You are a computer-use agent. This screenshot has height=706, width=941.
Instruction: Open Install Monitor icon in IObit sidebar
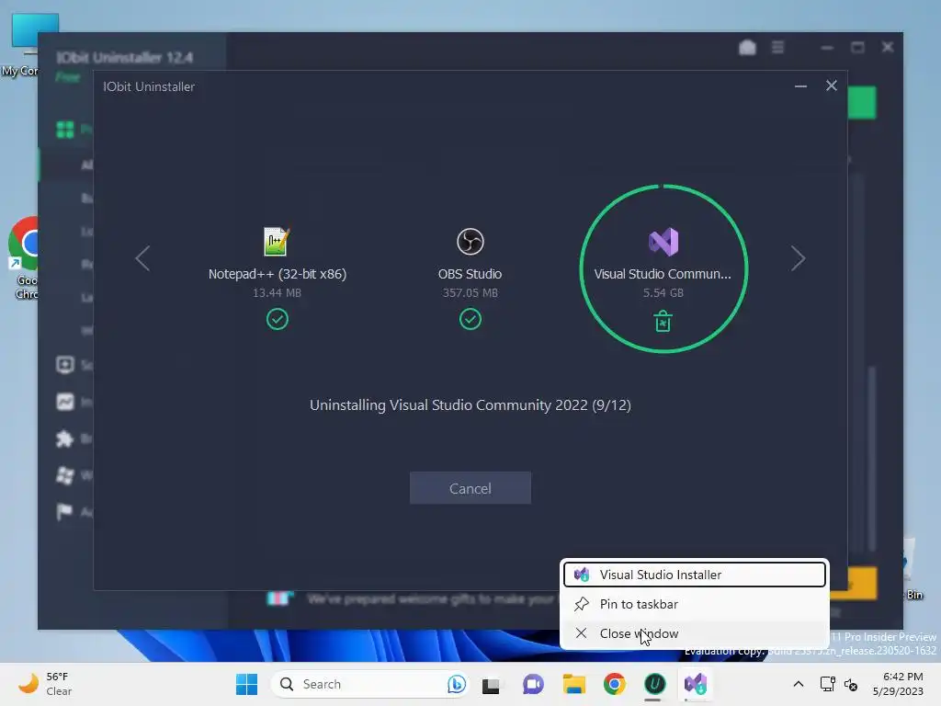point(65,402)
